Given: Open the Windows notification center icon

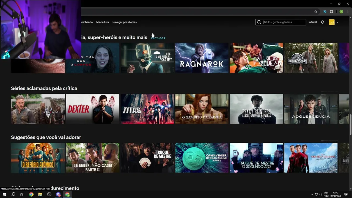Looking at the screenshot, I should click(346, 194).
